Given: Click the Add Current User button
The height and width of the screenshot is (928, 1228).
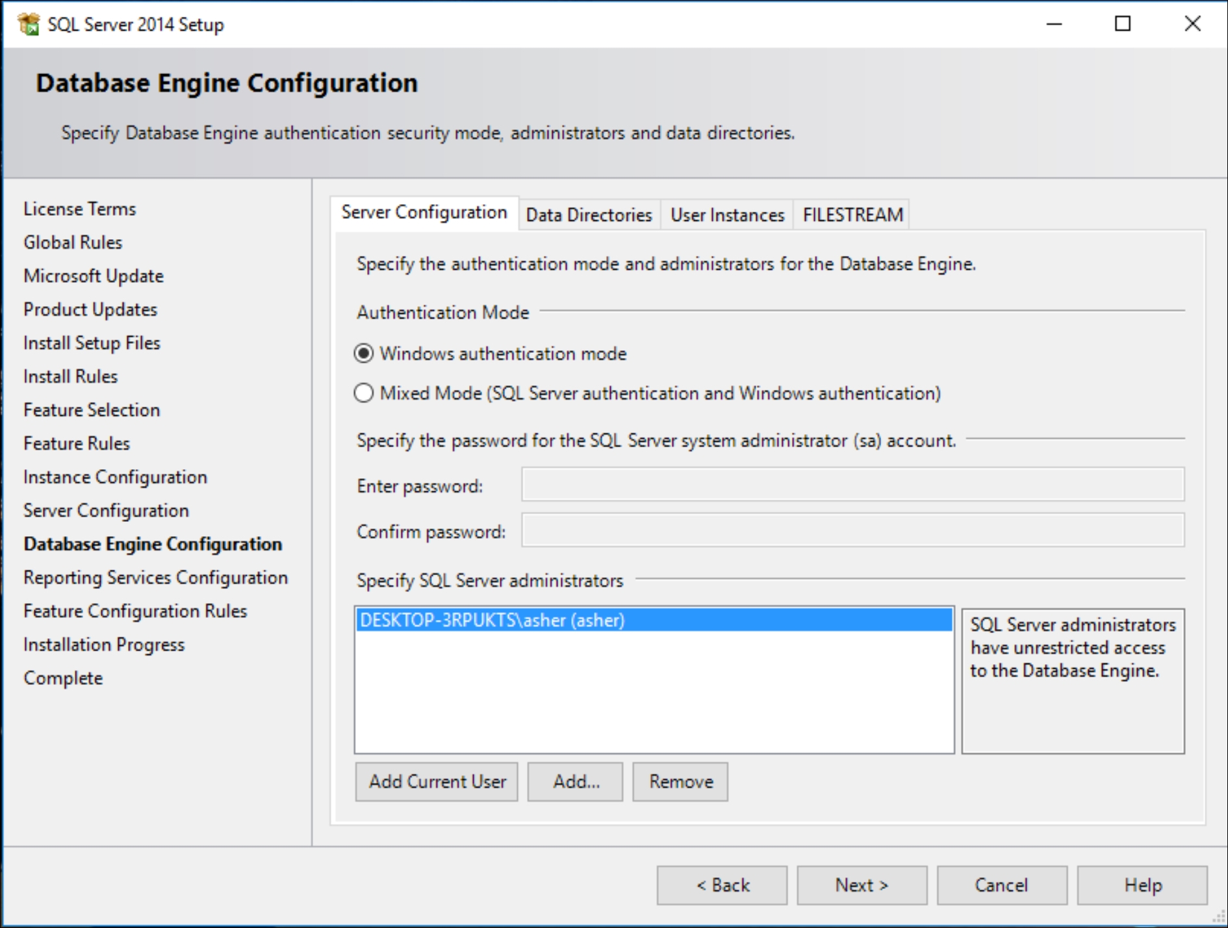Looking at the screenshot, I should tap(437, 782).
